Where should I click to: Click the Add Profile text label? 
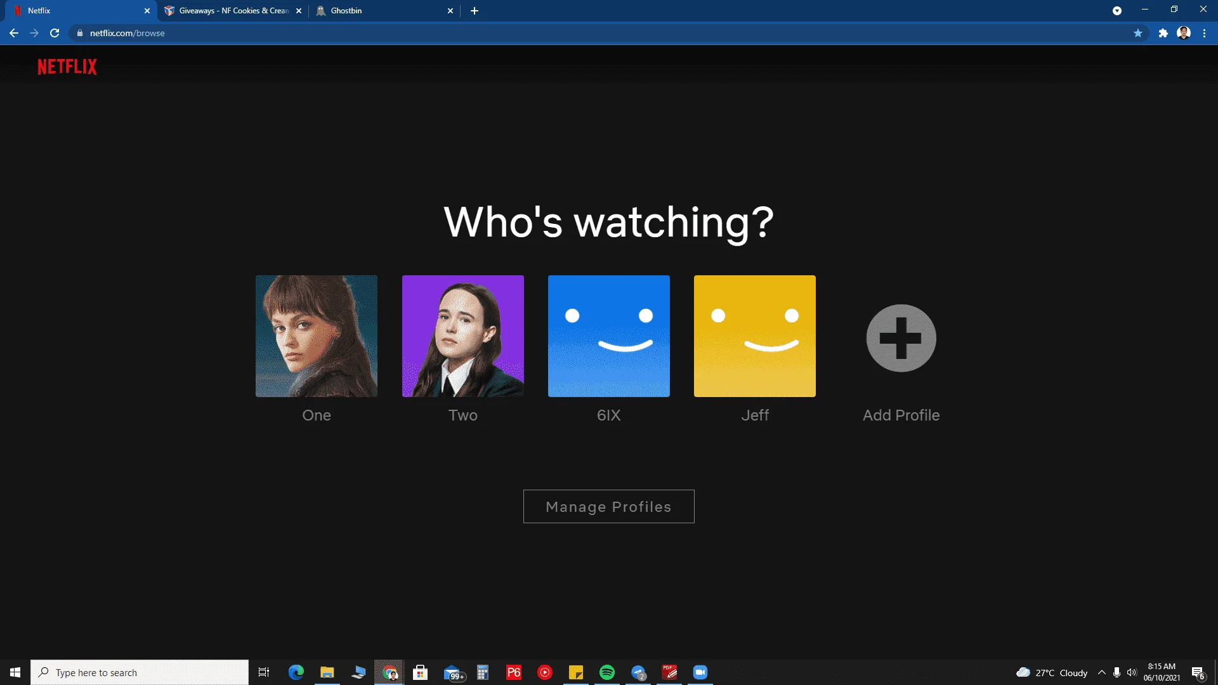[x=901, y=415]
